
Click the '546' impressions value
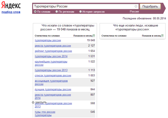click(92, 112)
